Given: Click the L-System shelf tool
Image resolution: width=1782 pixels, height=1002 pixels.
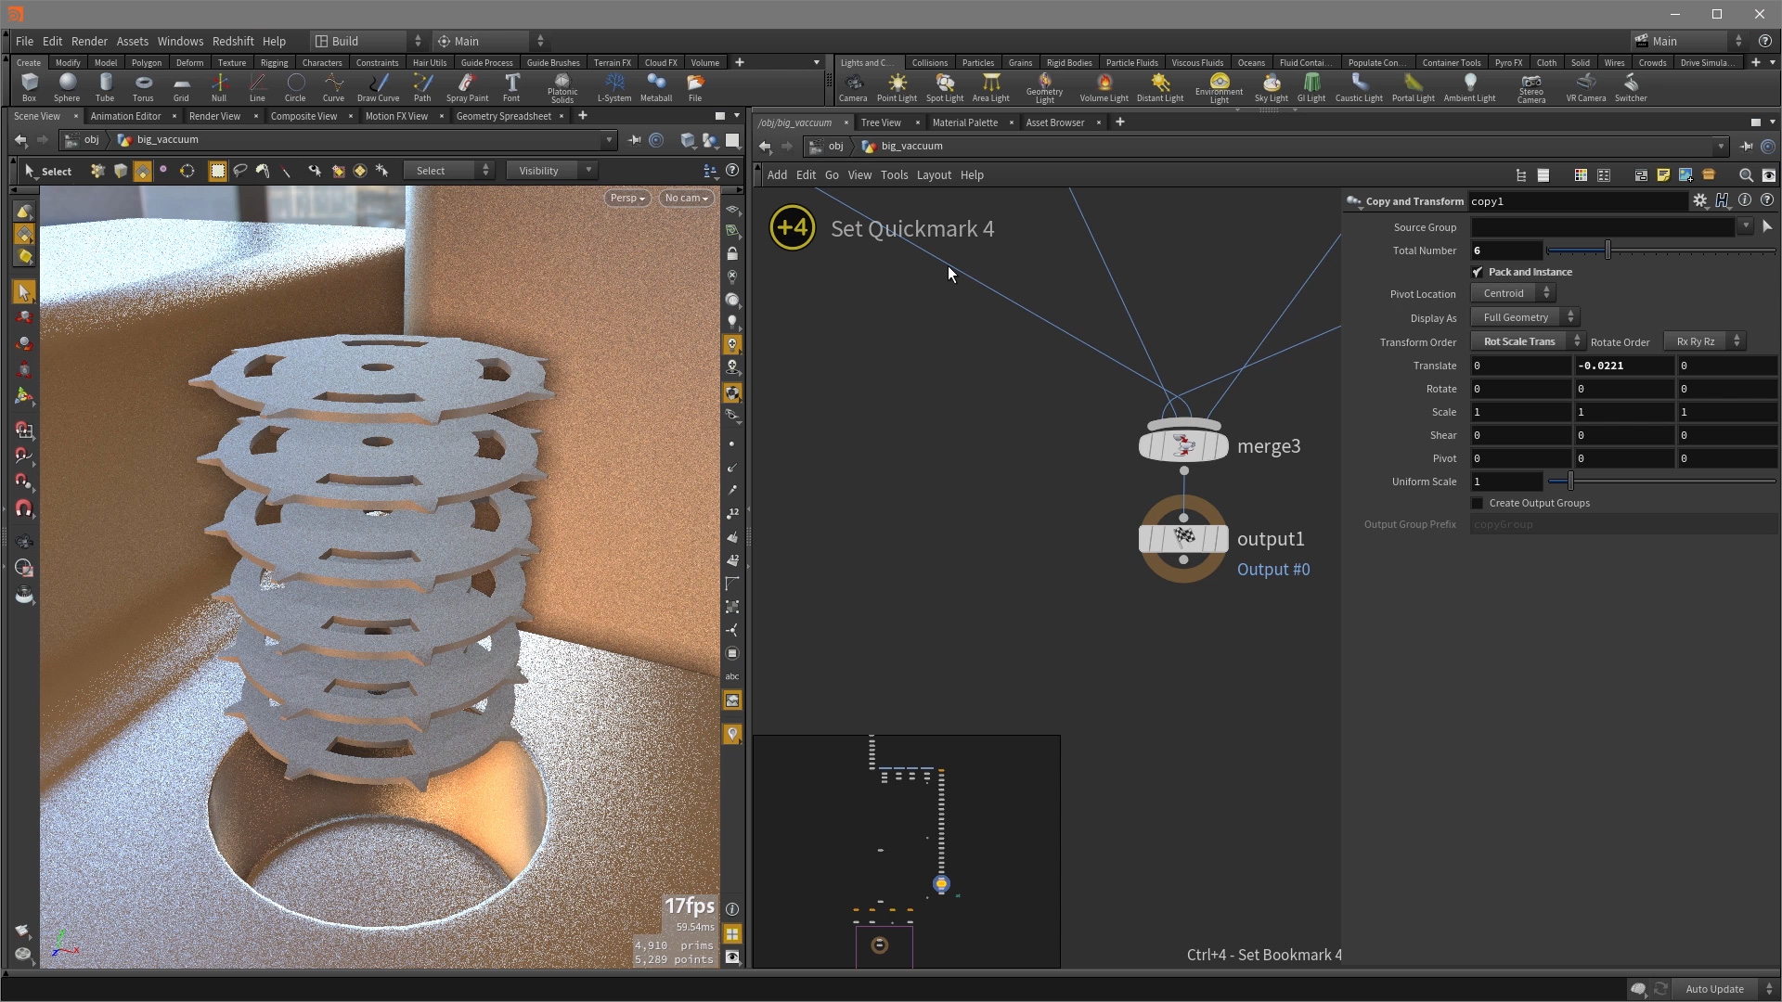Looking at the screenshot, I should coord(613,86).
